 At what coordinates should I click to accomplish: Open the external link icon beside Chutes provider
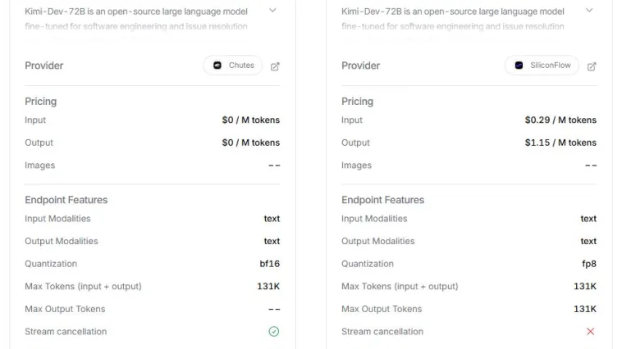(275, 66)
